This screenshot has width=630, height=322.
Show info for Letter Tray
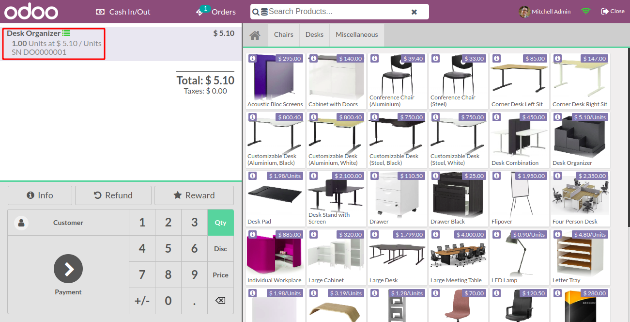click(x=557, y=234)
